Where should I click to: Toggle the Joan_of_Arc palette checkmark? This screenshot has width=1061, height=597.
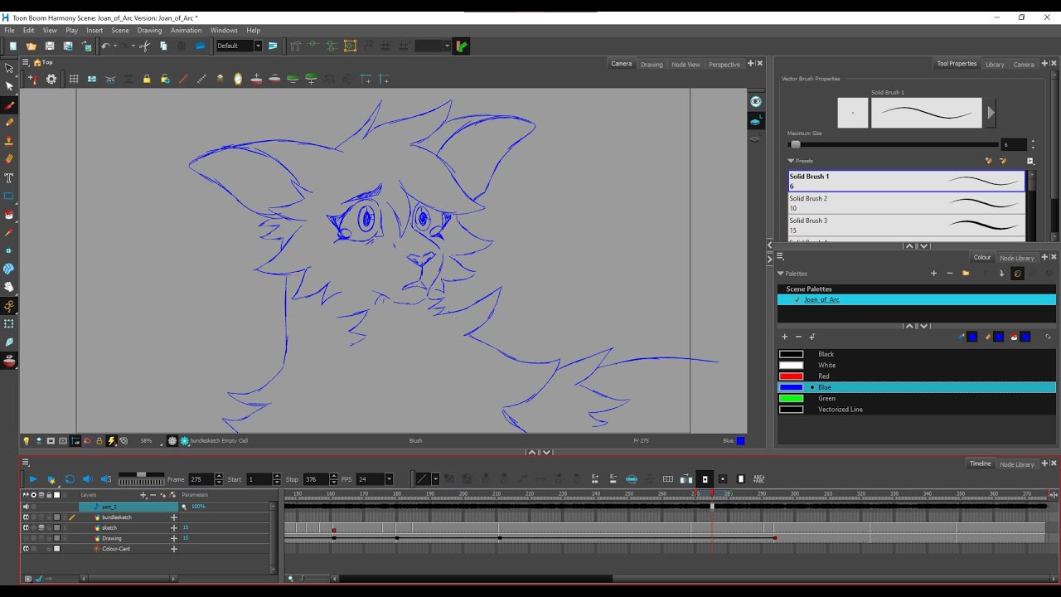pyautogui.click(x=797, y=299)
